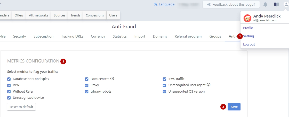
Task: Uncheck IPv6 Traffic metric
Action: click(x=164, y=79)
